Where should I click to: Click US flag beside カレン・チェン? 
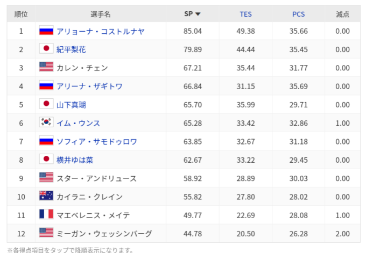coord(46,67)
